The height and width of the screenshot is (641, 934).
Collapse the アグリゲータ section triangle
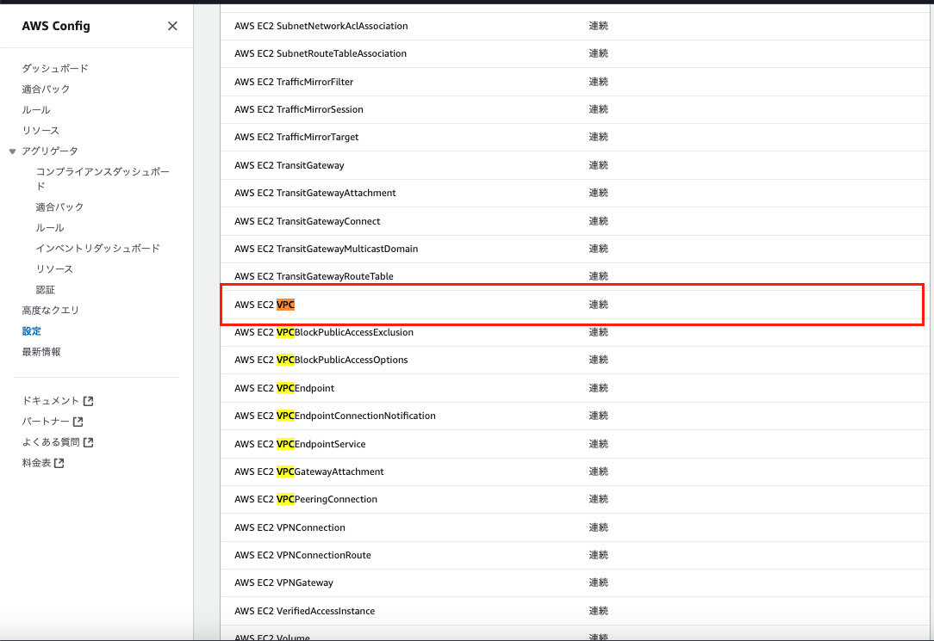(x=12, y=151)
